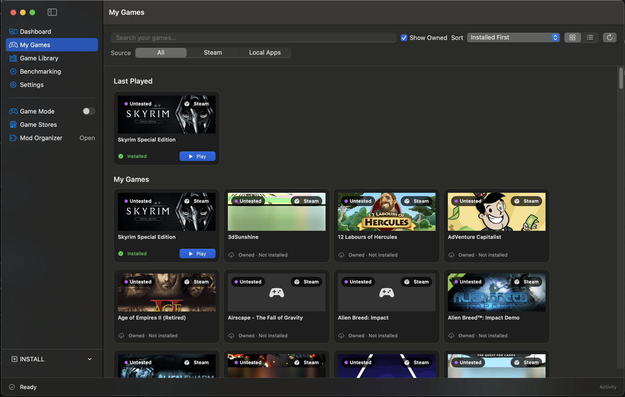This screenshot has width=625, height=397.
Task: Click the INSTALL plus icon
Action: 14,359
